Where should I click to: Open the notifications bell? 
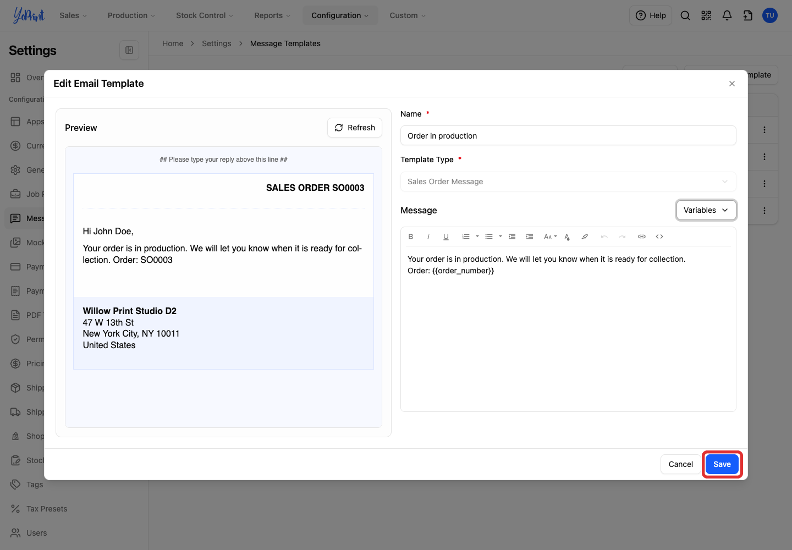(727, 15)
